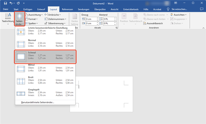Click the Save icon in quick access toolbar

pos(5,3)
